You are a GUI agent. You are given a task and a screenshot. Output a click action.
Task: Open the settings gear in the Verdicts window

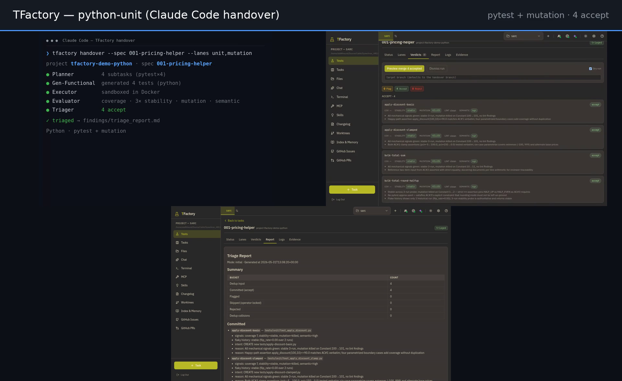tap(594, 36)
